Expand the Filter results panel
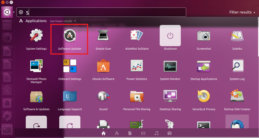This screenshot has height=138, width=259. [x=242, y=12]
